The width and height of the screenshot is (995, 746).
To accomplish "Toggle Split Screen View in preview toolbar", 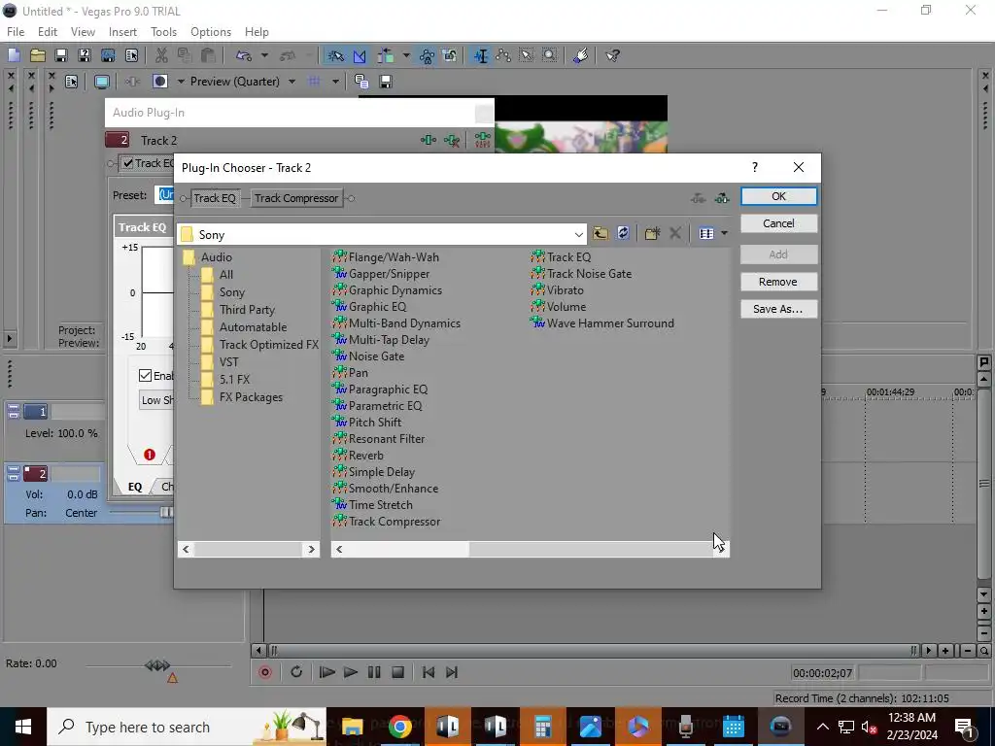I will click(160, 82).
